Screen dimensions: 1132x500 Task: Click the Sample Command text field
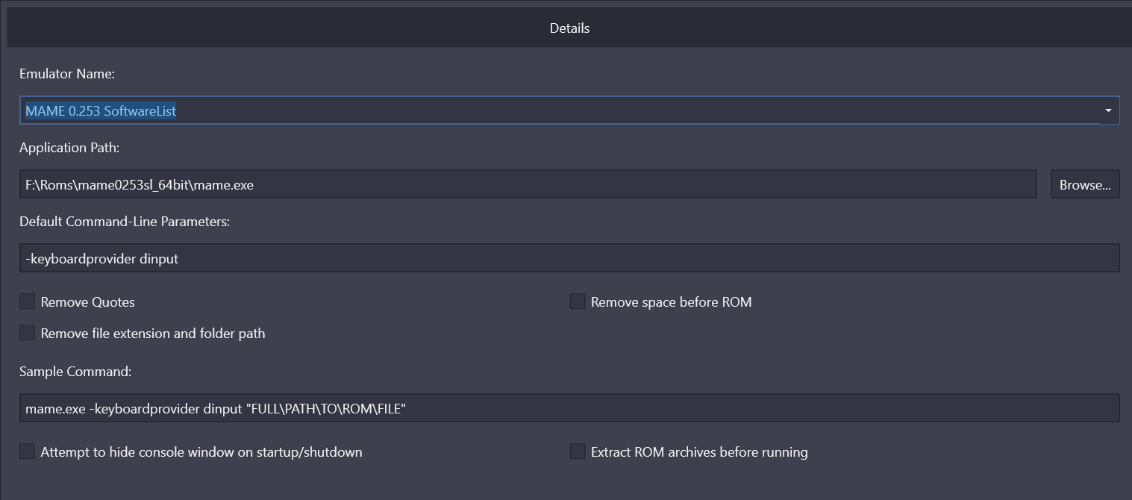(x=569, y=408)
